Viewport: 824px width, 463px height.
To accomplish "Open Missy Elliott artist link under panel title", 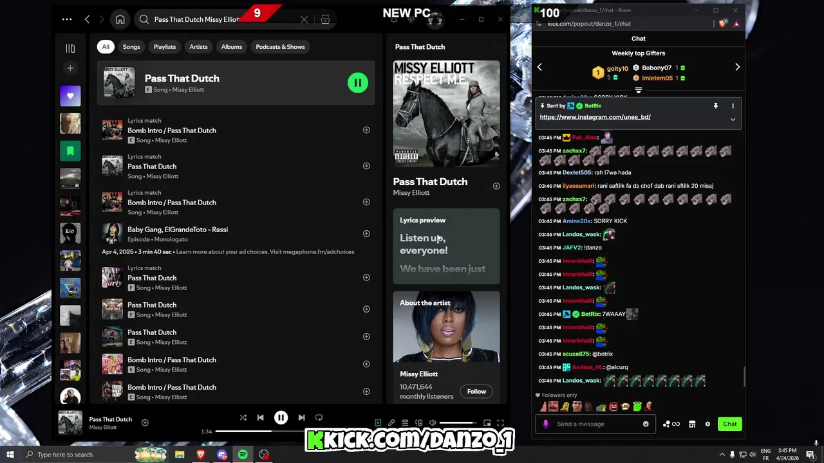I will tap(411, 192).
